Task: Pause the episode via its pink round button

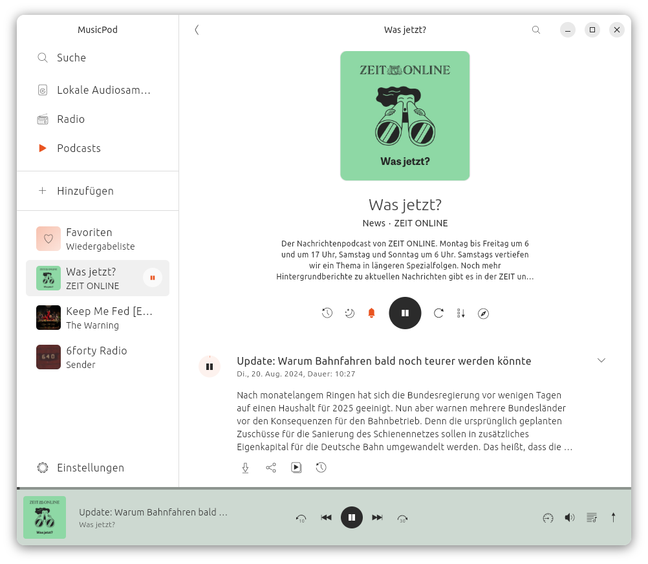Action: (x=210, y=367)
